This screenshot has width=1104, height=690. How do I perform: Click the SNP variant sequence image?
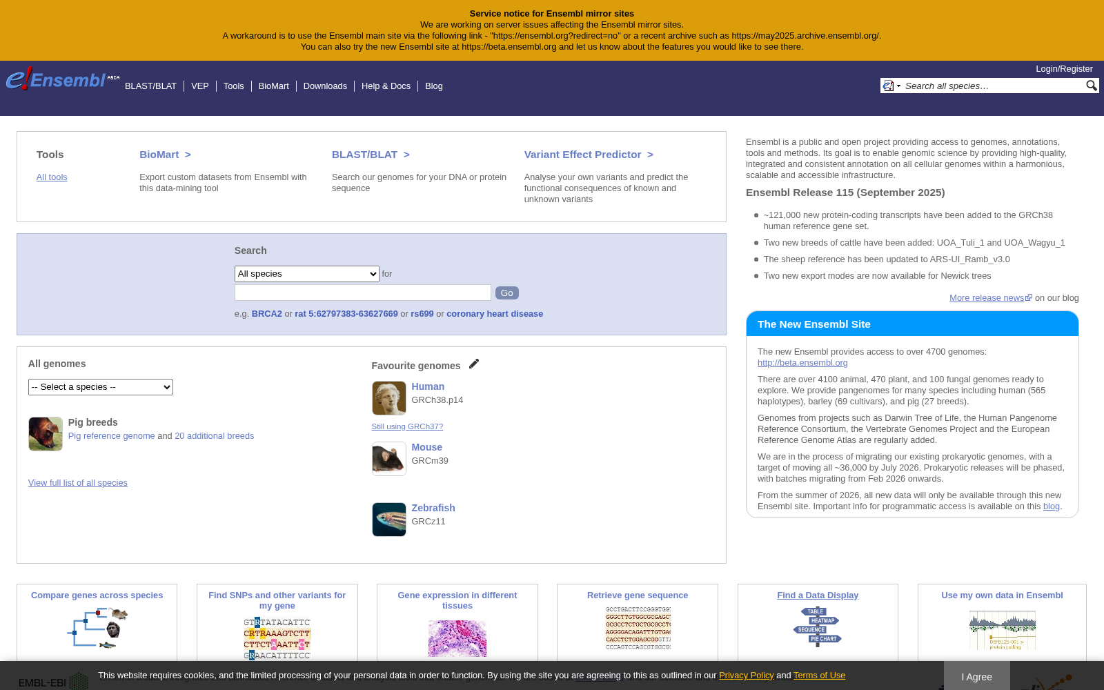click(x=277, y=639)
